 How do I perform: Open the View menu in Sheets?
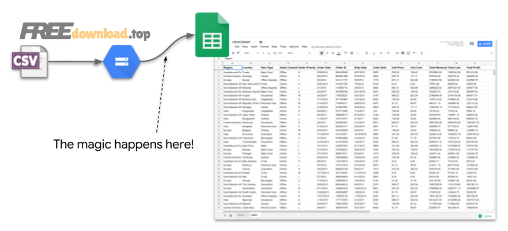pyautogui.click(x=245, y=47)
